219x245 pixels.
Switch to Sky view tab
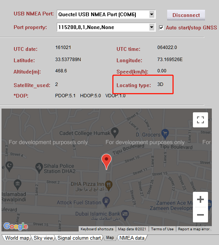click(43, 238)
